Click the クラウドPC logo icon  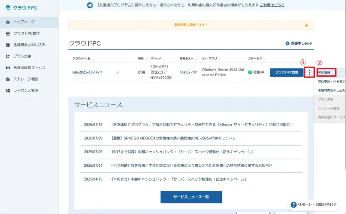(x=8, y=7)
